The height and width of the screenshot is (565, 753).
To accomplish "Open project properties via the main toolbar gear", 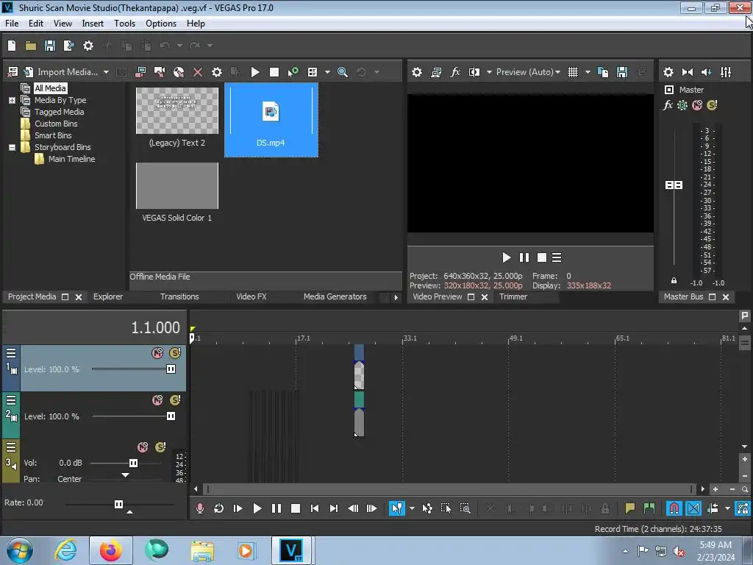I will tap(88, 46).
